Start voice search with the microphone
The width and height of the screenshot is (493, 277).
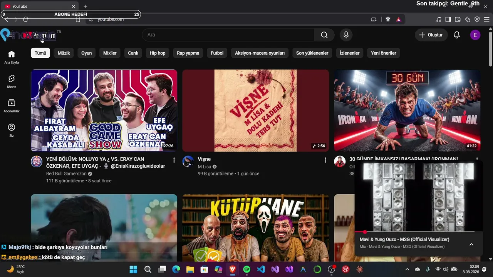click(x=346, y=35)
